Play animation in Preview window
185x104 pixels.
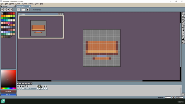coord(61,14)
